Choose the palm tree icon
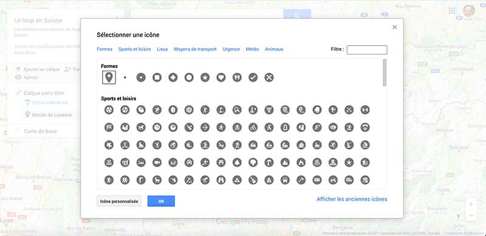The width and height of the screenshot is (486, 236). [x=269, y=162]
